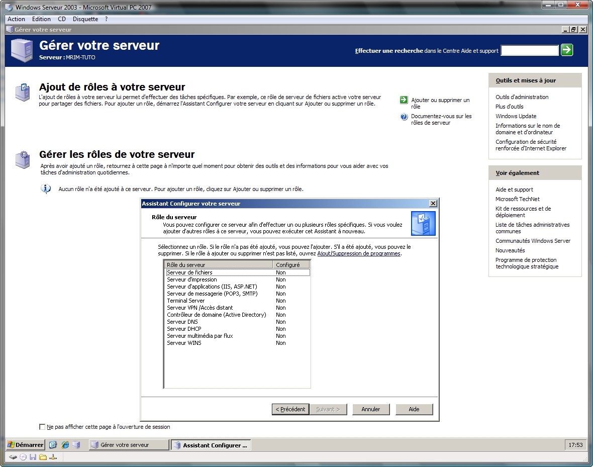Click the Virtual PC title bar icon

click(x=9, y=7)
